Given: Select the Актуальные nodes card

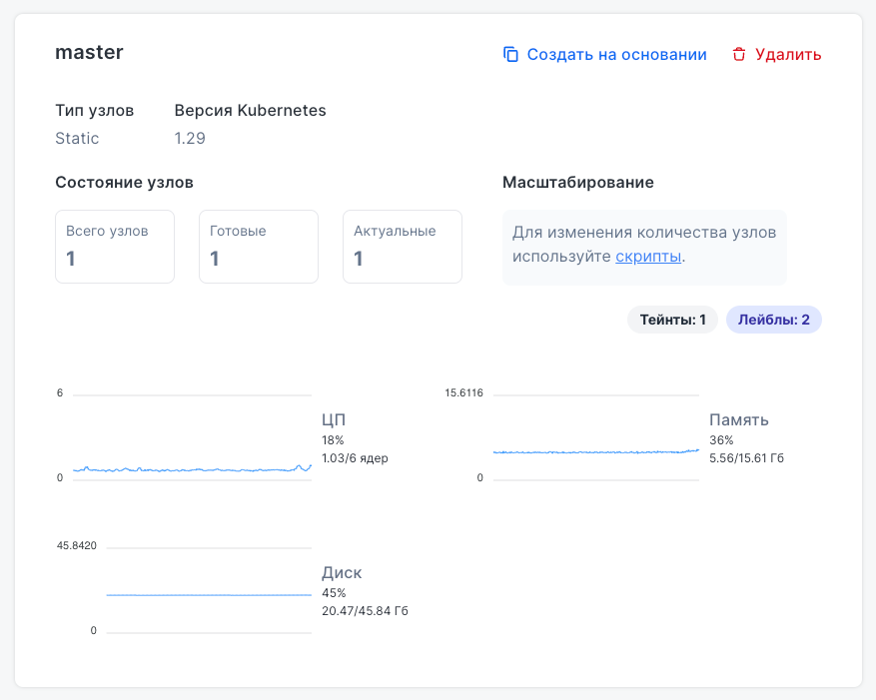Looking at the screenshot, I should click(x=403, y=247).
